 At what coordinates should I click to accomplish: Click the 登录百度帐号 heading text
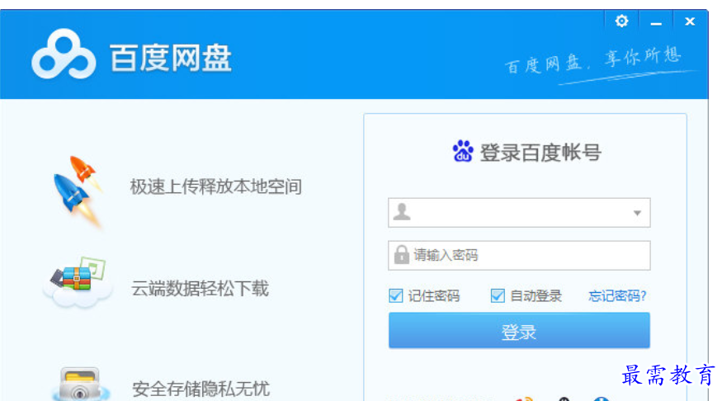(540, 153)
